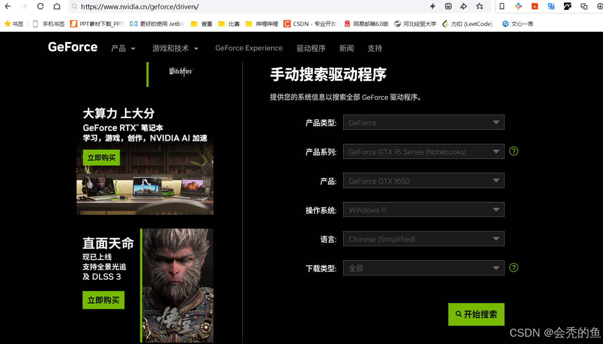603x344 pixels.
Task: Click the mobile phone toolbar icon
Action: point(502,6)
